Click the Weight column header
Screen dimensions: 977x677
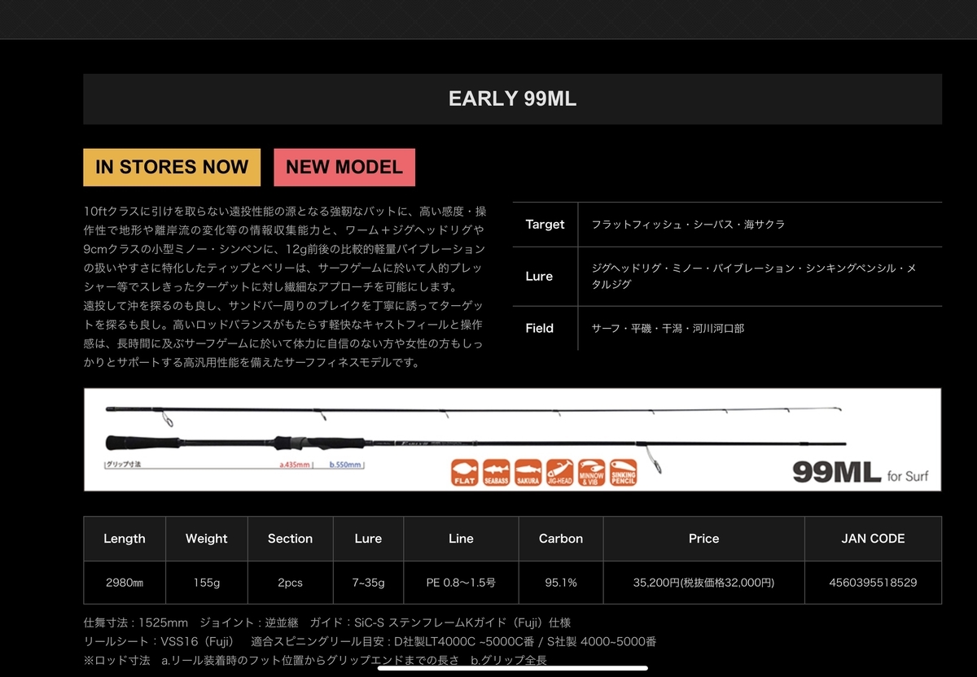[x=207, y=539]
